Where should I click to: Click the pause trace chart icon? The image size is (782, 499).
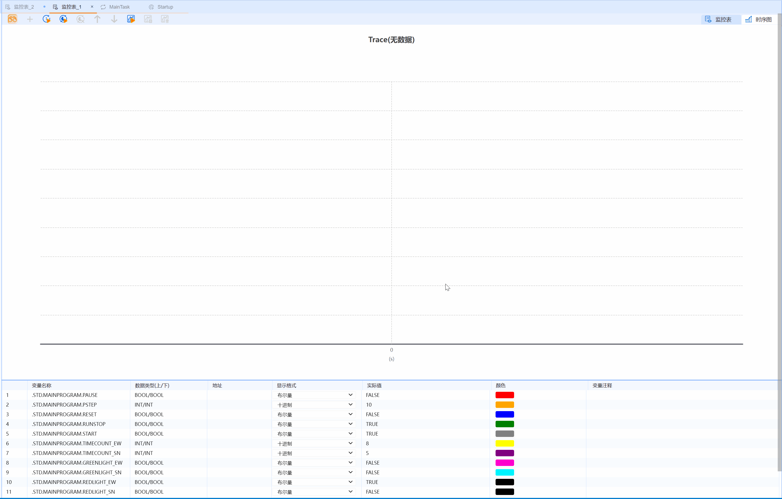coord(148,19)
